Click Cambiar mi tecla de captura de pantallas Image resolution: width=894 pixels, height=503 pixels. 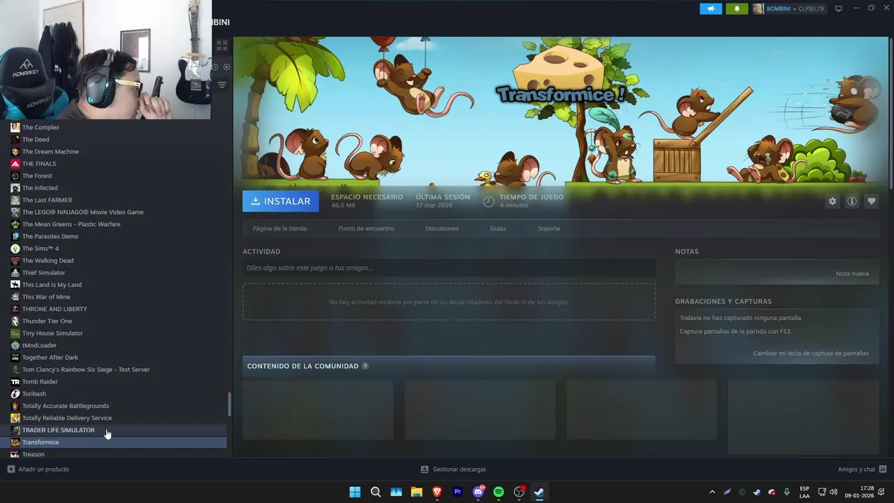point(811,353)
